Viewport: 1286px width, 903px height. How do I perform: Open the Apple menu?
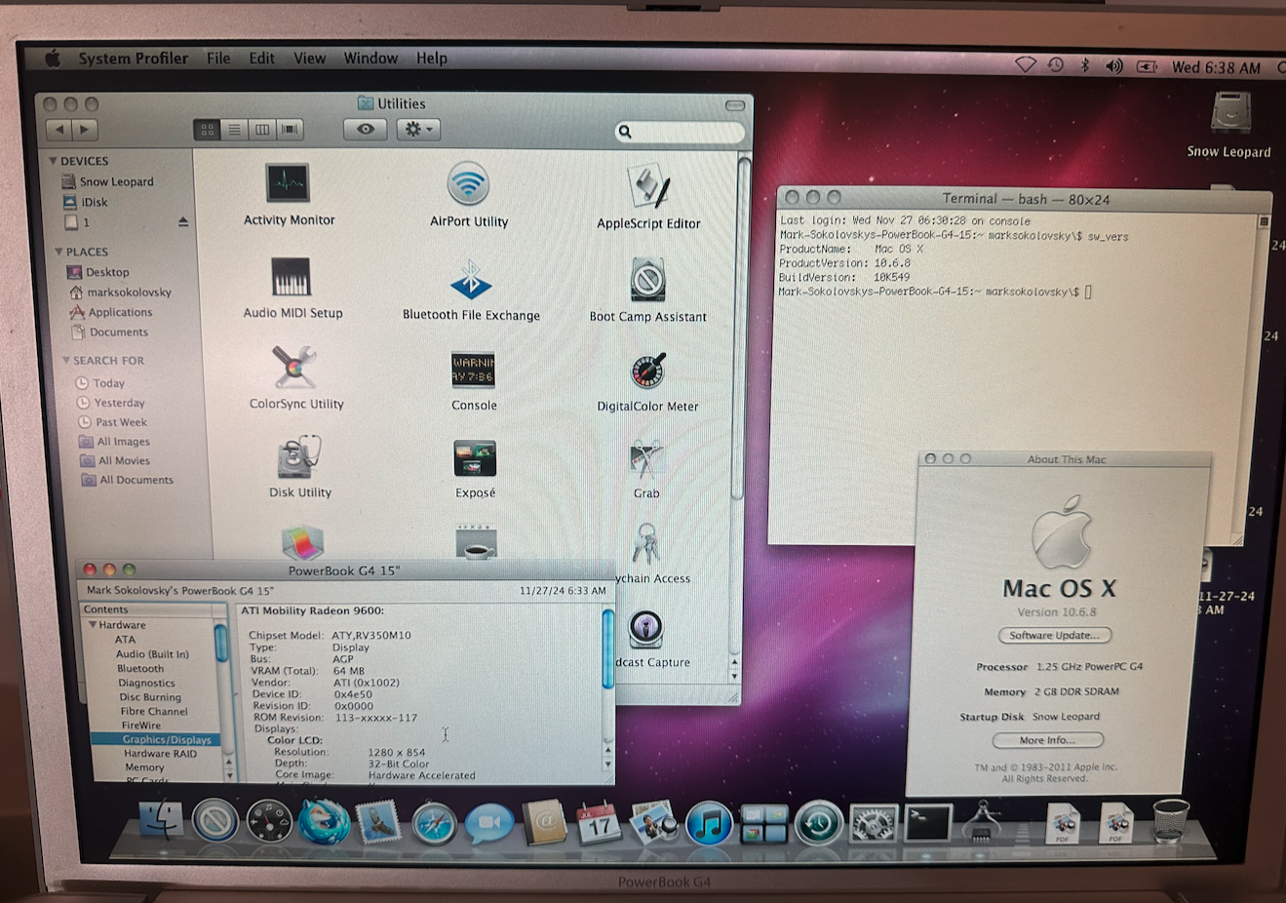[x=53, y=59]
